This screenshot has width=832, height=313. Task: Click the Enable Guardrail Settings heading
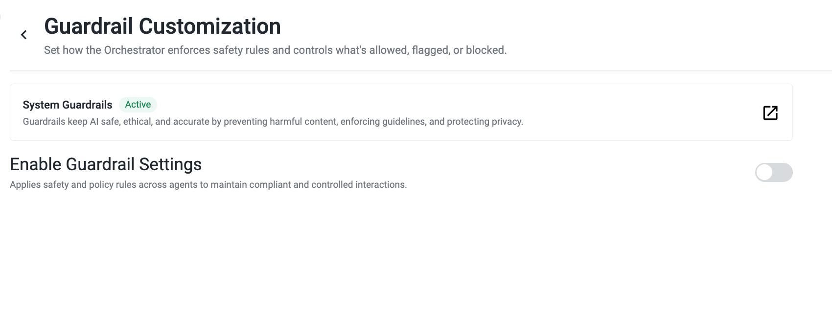[x=106, y=164]
